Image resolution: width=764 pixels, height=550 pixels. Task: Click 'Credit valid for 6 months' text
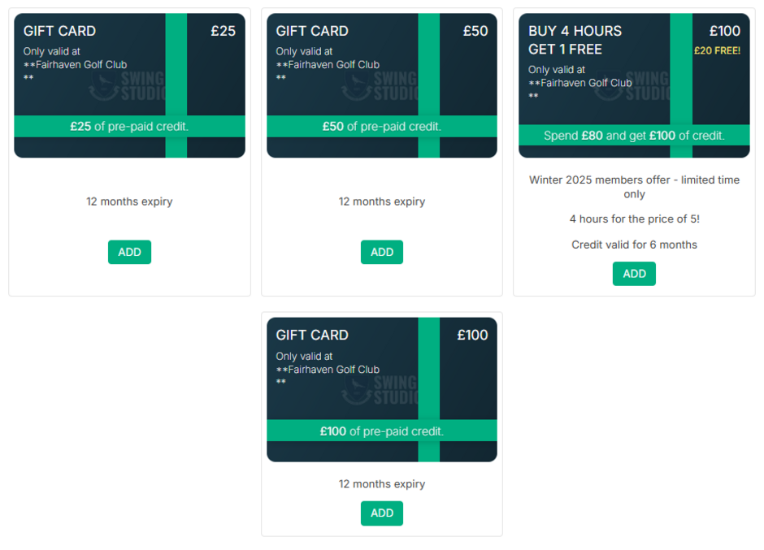634,245
